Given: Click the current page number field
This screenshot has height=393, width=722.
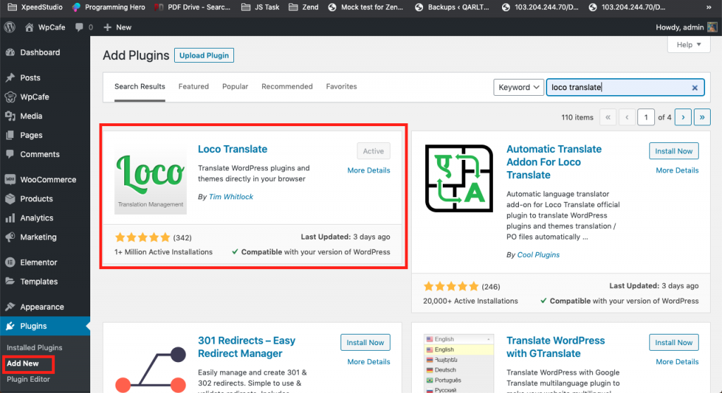Looking at the screenshot, I should click(x=646, y=118).
